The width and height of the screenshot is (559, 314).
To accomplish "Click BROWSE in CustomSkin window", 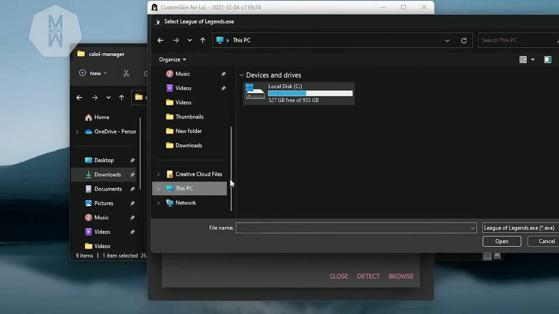I will coord(401,276).
